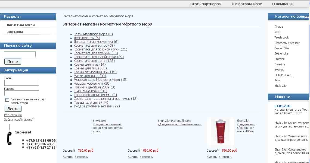Viewport: 310px width, 163px height.
Task: Go to 'Косметика оптом' section
Action: click(x=21, y=25)
